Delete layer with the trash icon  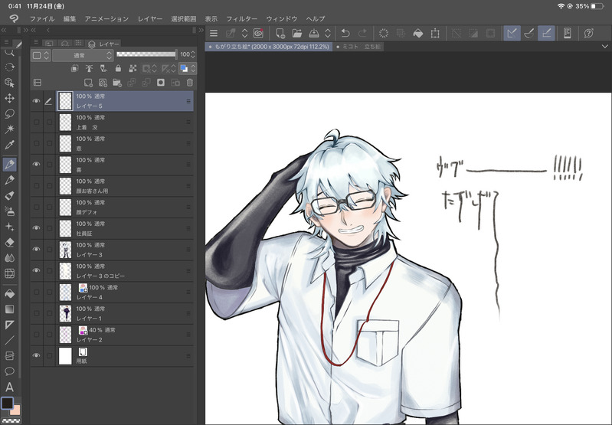coord(190,83)
